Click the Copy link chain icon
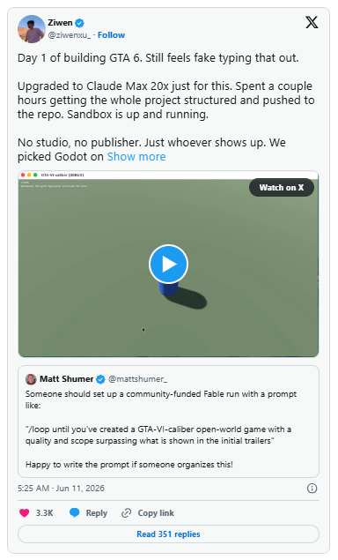 (x=126, y=513)
